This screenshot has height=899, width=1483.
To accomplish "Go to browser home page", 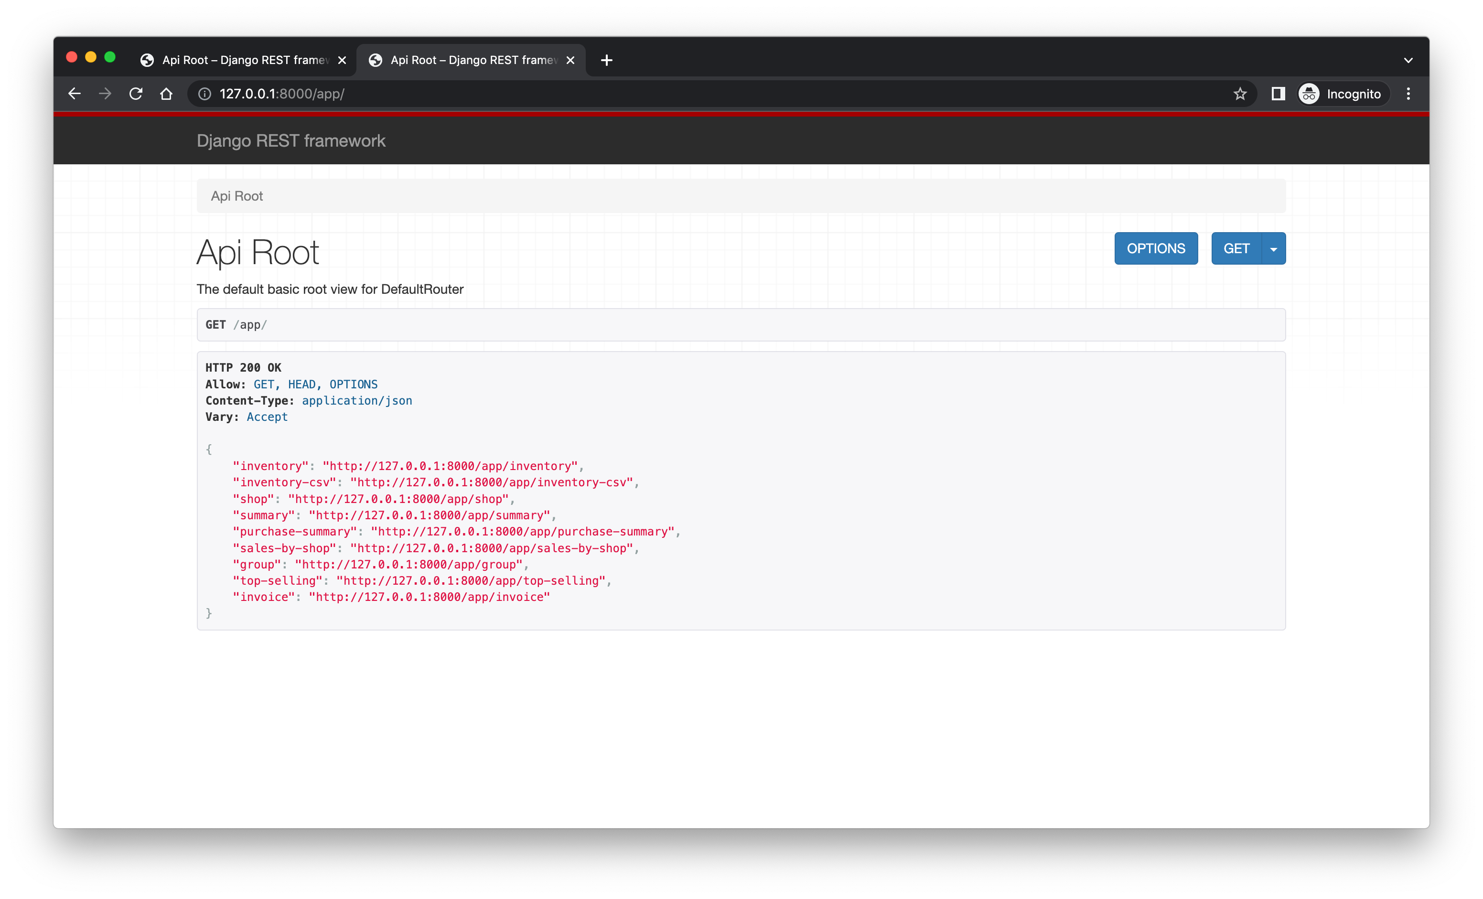I will (166, 94).
